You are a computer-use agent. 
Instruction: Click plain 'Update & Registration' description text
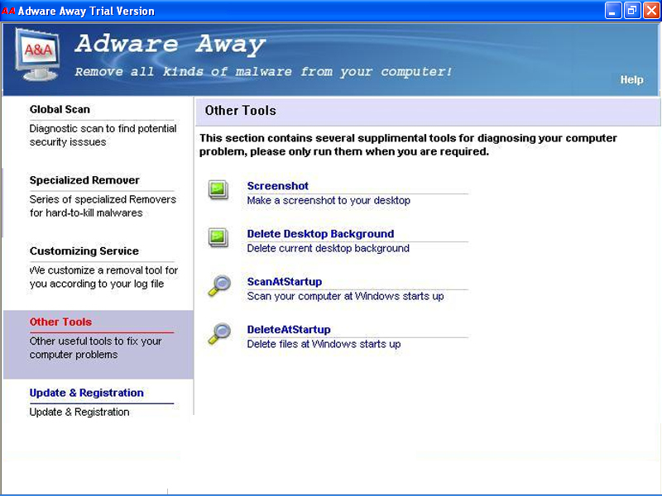tap(79, 412)
